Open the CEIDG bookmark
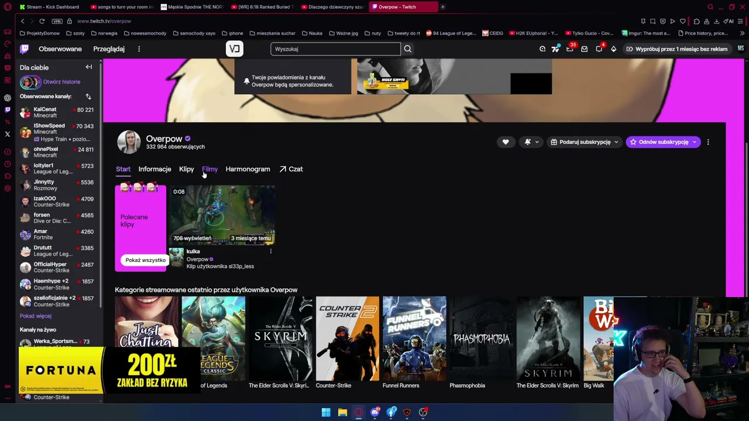 [493, 33]
